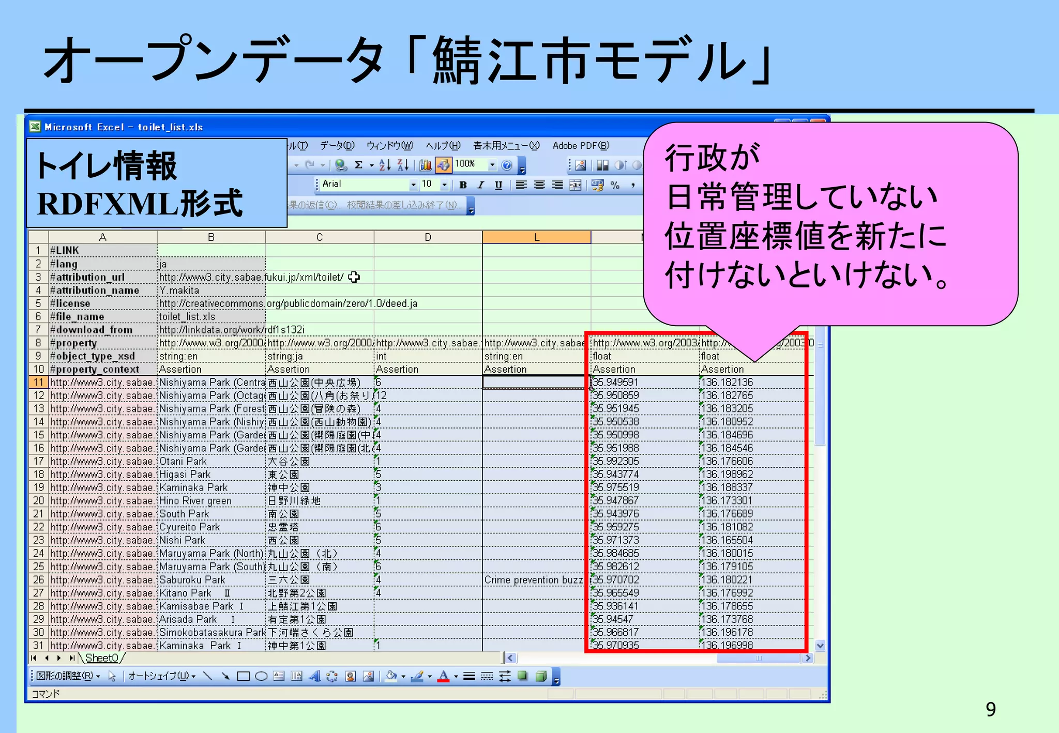Open 図形の調整(R) drawing menu
This screenshot has width=1059, height=733.
tap(68, 676)
